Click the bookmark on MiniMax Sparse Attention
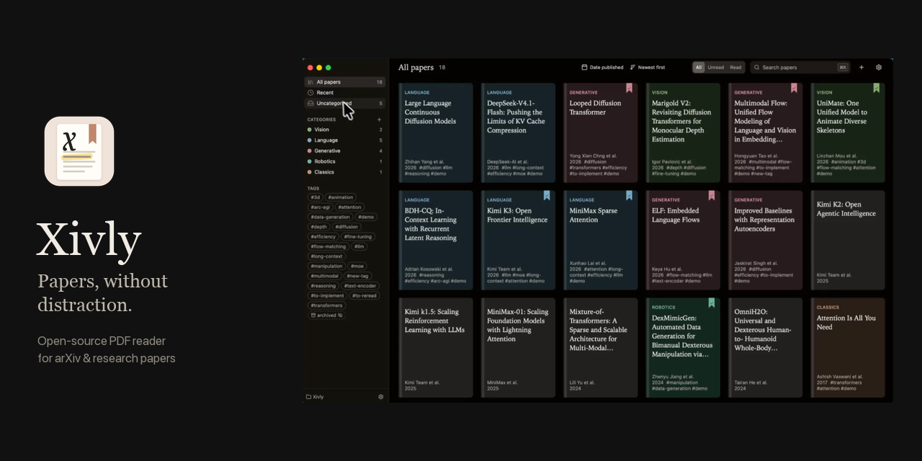This screenshot has height=461, width=922. pyautogui.click(x=629, y=195)
